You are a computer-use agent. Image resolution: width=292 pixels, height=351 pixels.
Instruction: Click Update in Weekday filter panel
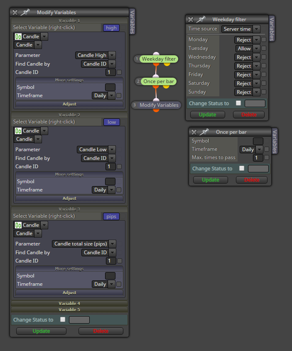pos(207,115)
